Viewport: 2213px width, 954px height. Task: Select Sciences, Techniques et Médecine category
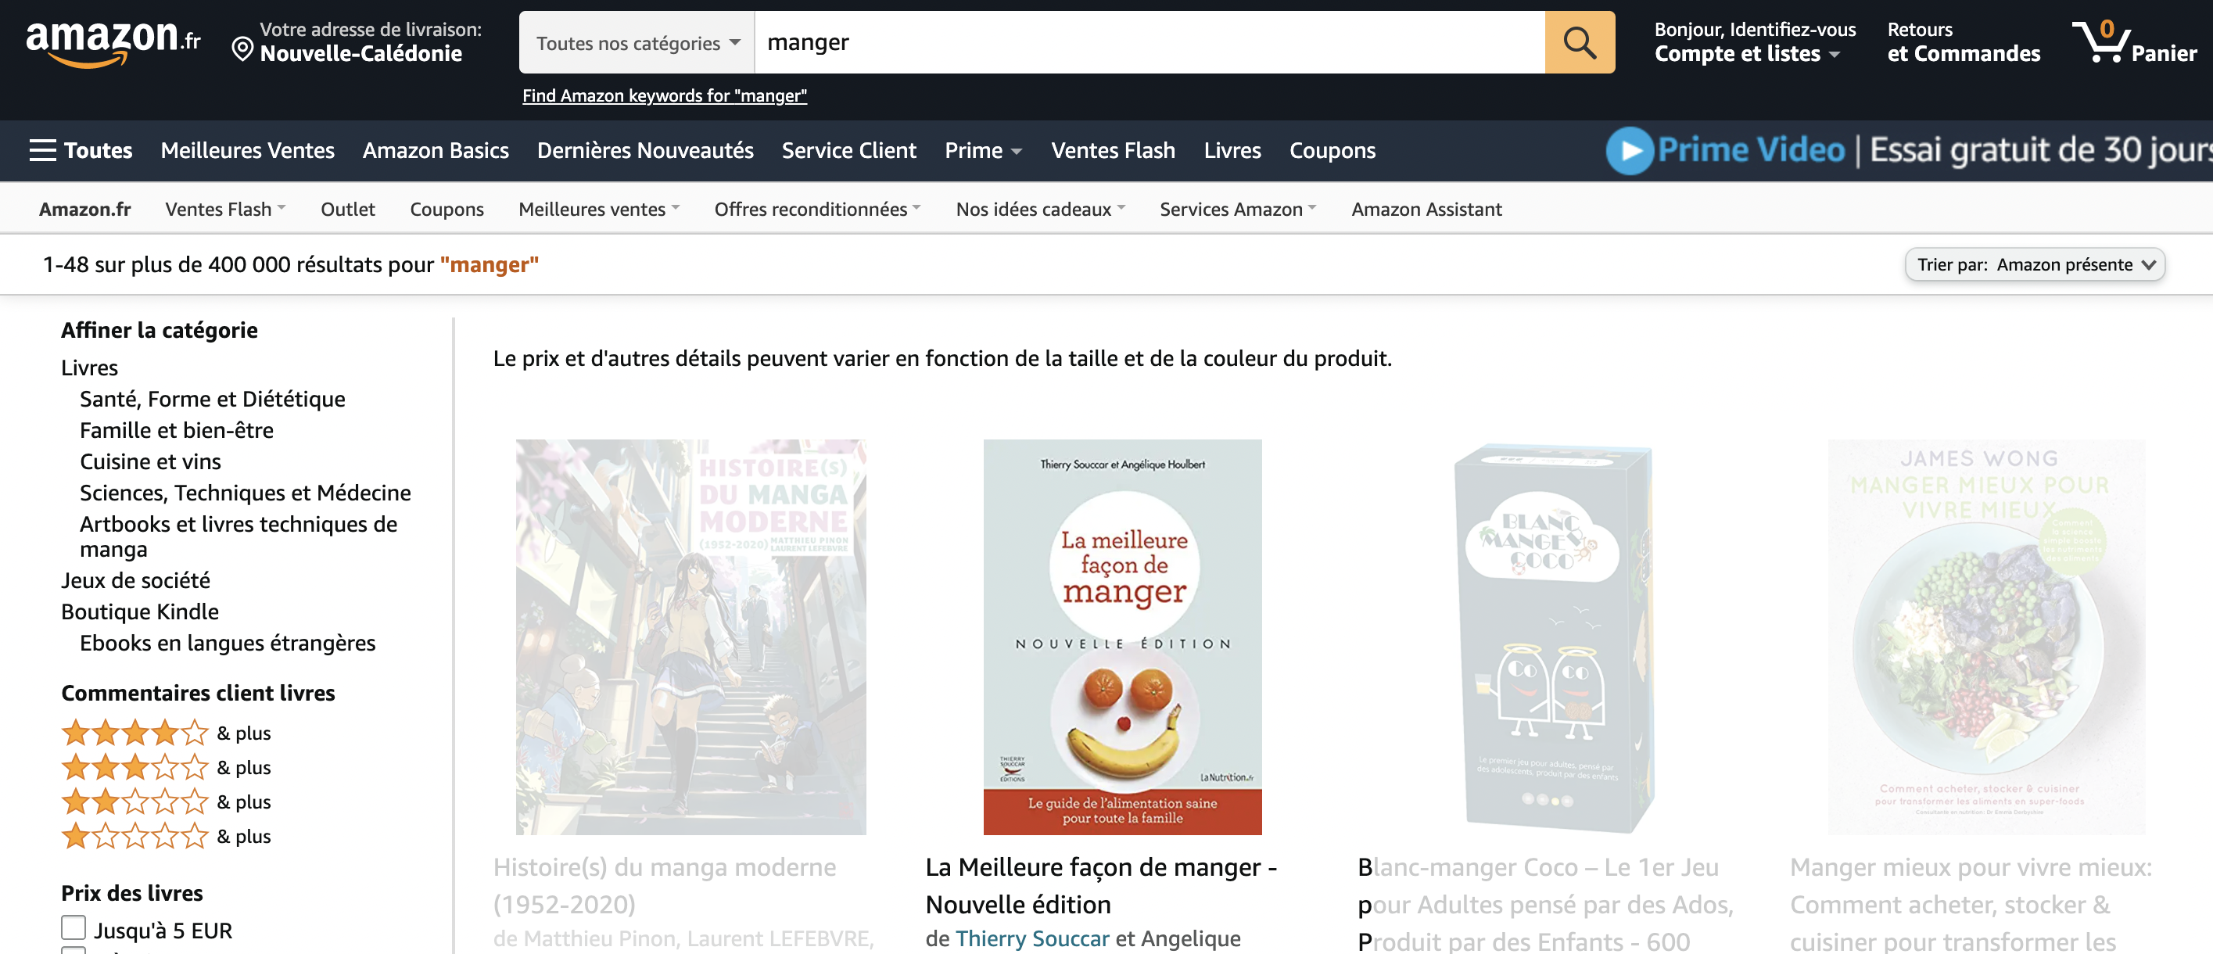click(245, 492)
